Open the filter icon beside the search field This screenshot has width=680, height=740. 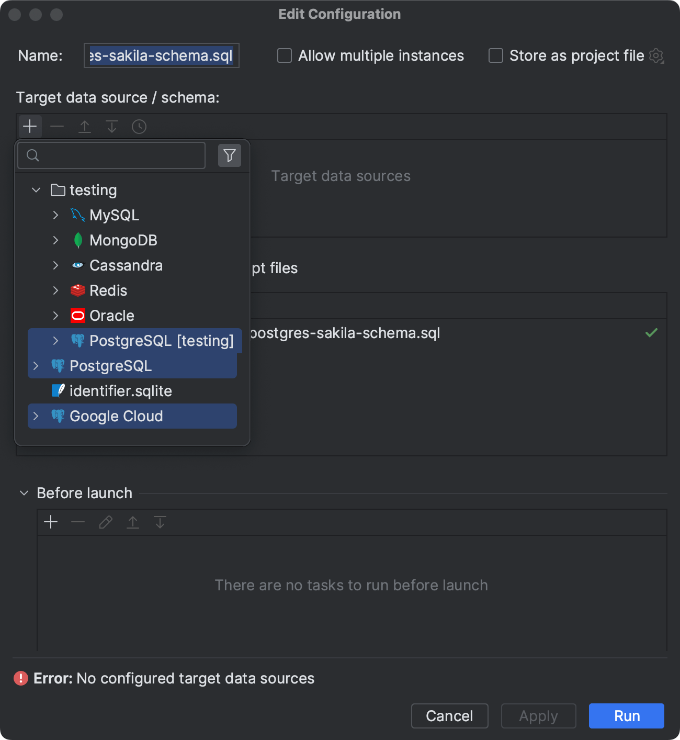coord(229,155)
